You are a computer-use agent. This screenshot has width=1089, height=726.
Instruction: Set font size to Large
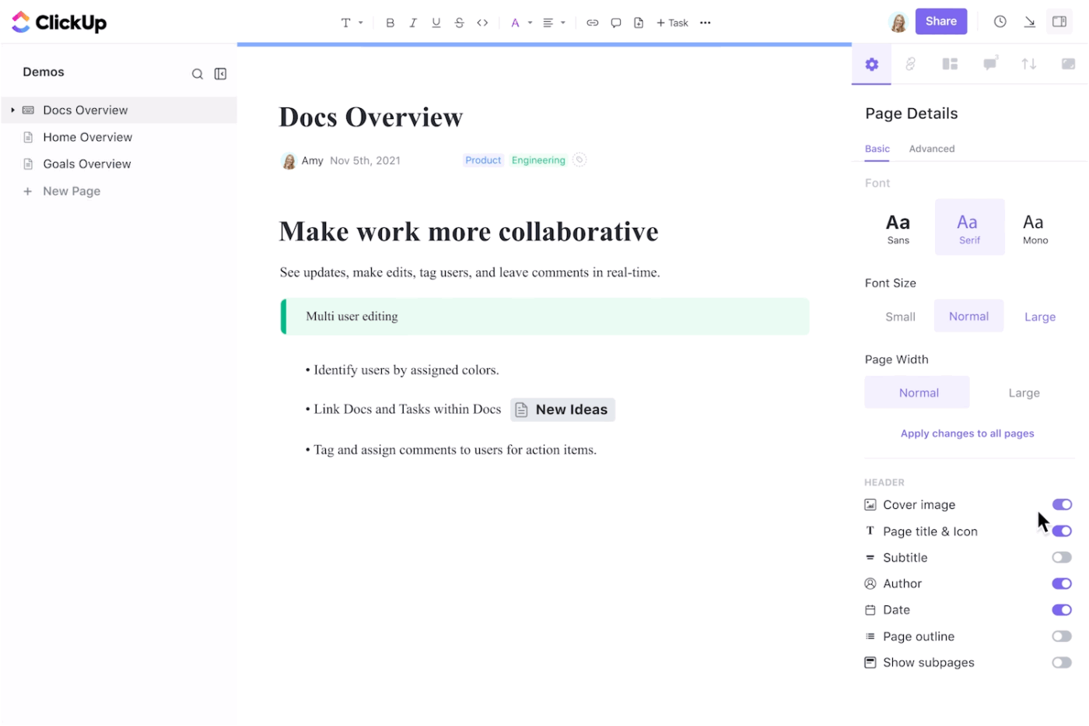[x=1040, y=317]
